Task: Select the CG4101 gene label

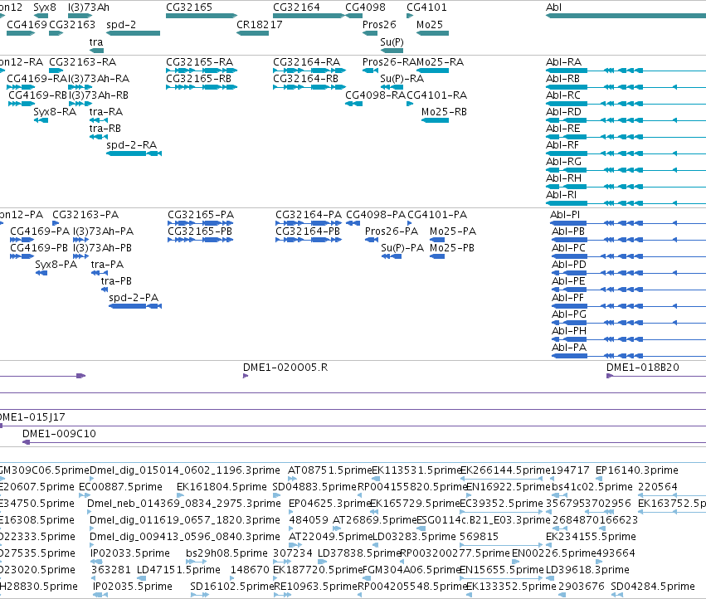Action: click(426, 7)
